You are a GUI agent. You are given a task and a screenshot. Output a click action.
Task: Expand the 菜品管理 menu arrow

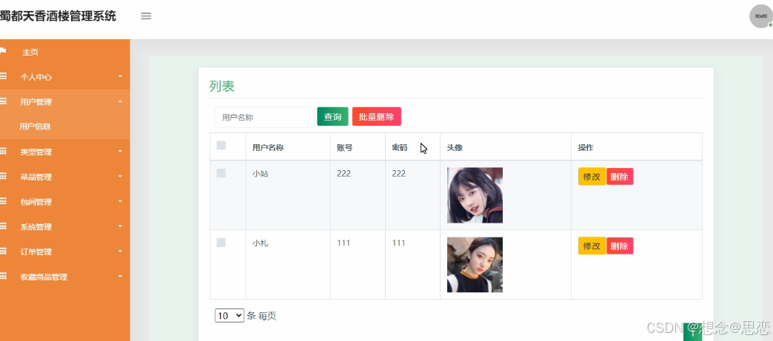(x=120, y=176)
